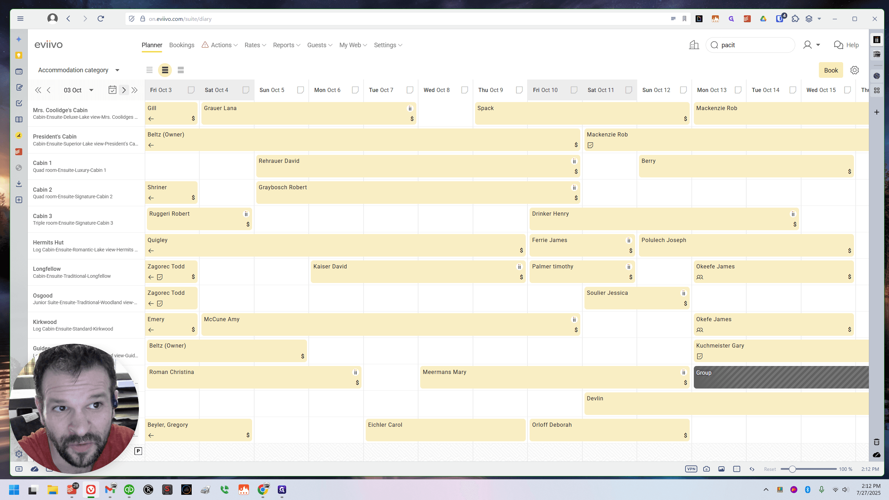Tick the Fri Oct 3 checkbox
889x500 pixels.
191,90
